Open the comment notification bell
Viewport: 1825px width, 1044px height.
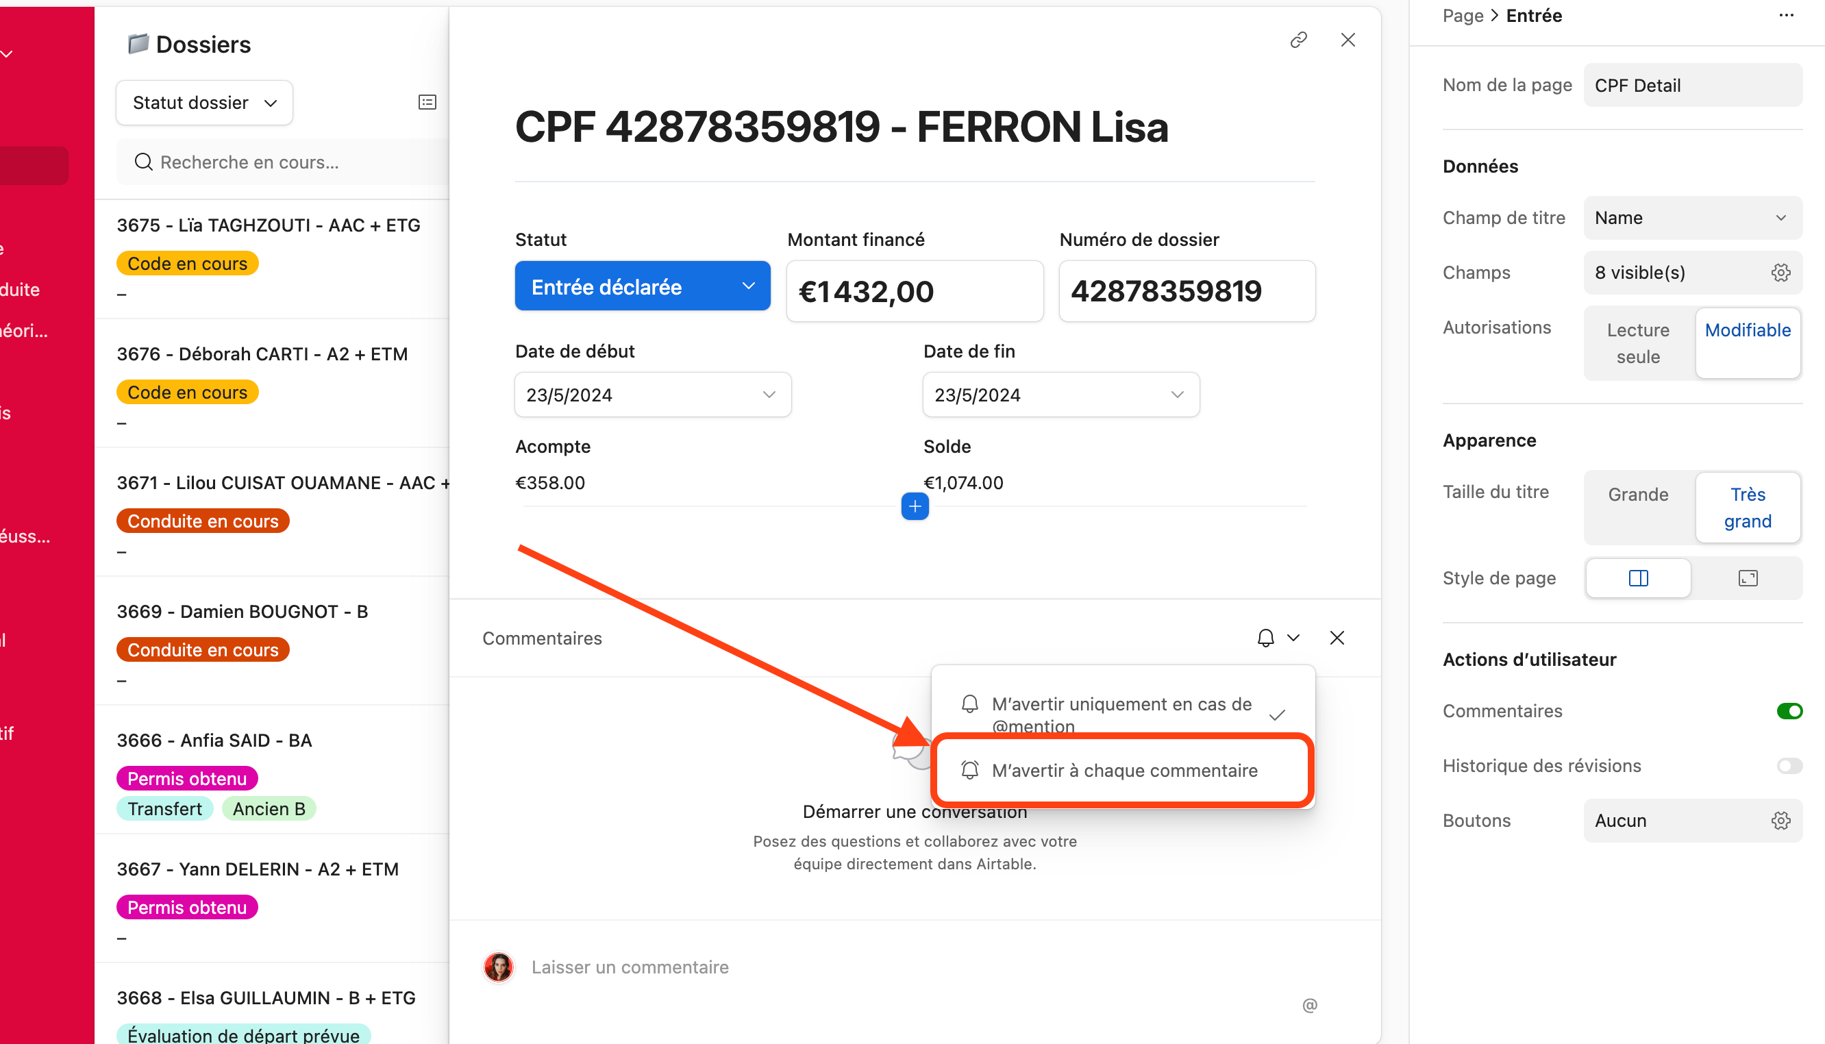(1265, 638)
